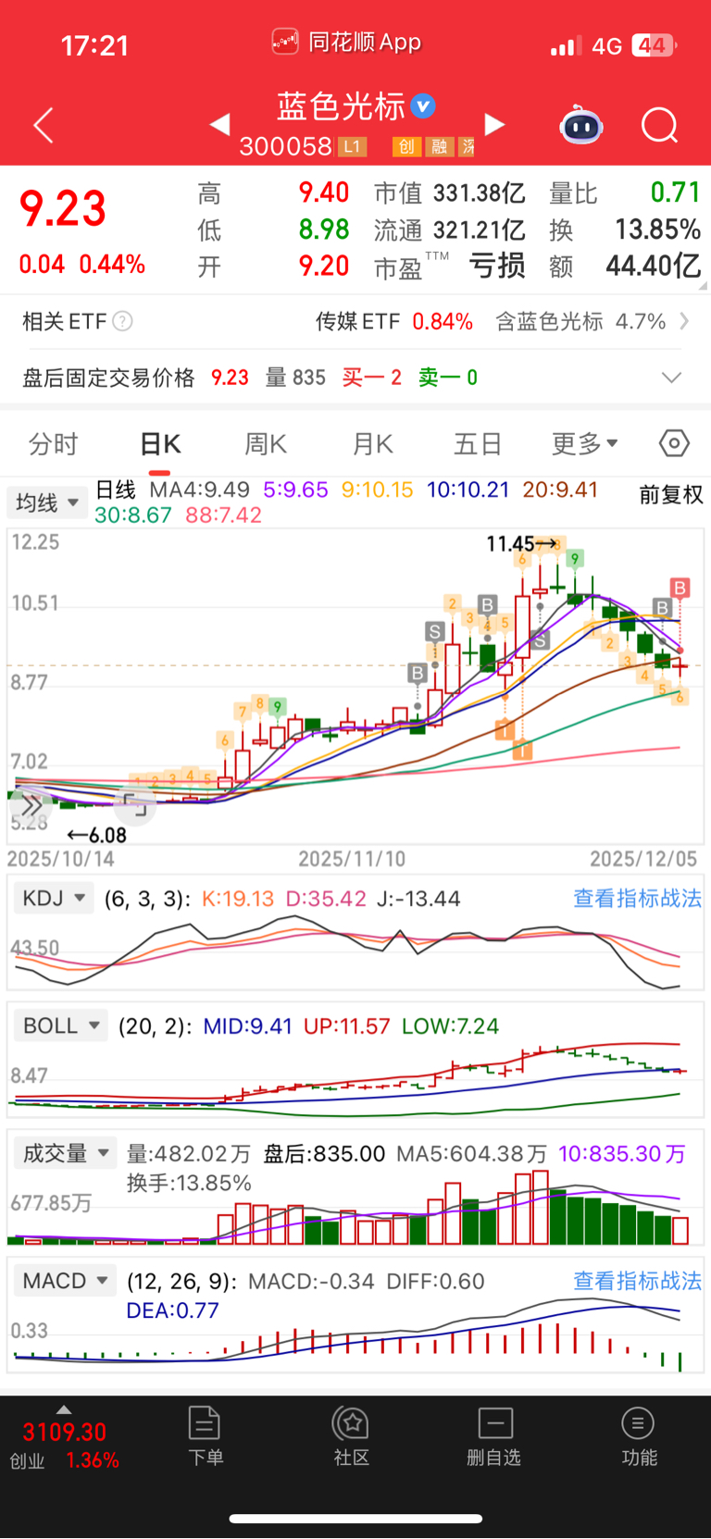Tap the fullscreen bracket icon on chart
The image size is (711, 1539).
[135, 806]
